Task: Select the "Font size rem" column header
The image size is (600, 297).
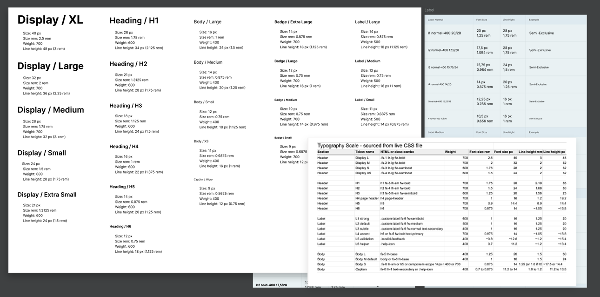Action: point(480,152)
